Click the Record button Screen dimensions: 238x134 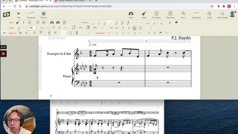pyautogui.click(x=44, y=15)
